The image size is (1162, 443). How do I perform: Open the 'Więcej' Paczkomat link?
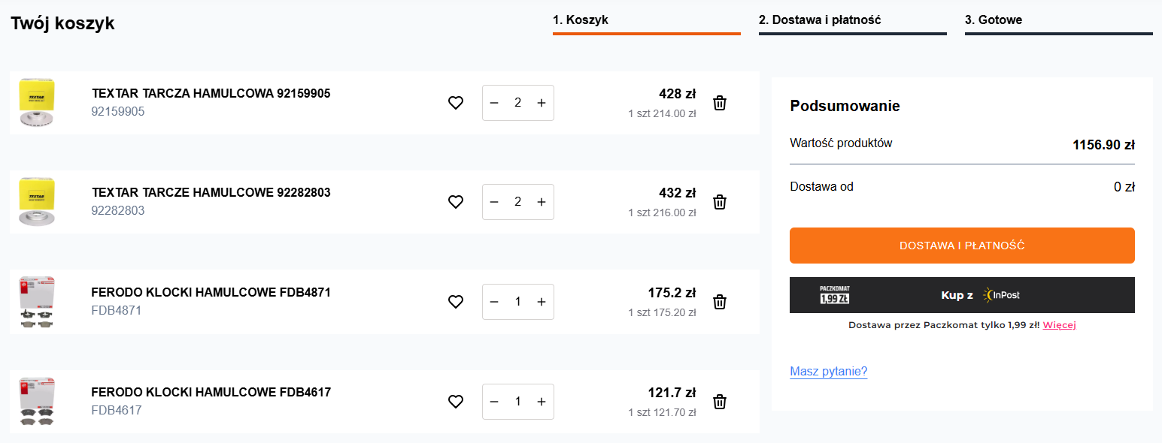[1059, 325]
